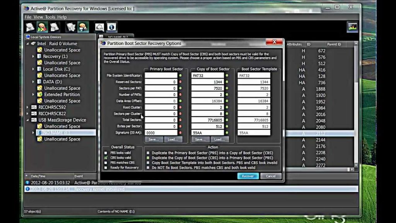Image resolution: width=396 pixels, height=223 pixels.
Task: Sort by the Attributes column header
Action: (295, 44)
